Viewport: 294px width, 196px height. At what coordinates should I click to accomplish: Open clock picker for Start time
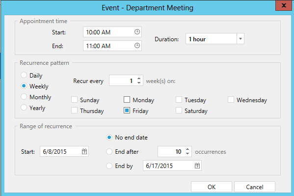pos(137,32)
